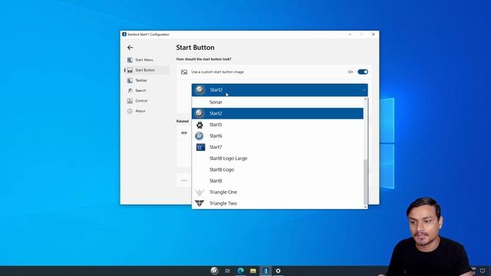Choose the Sonar option in the list
Image resolution: width=491 pixels, height=276 pixels.
click(x=278, y=102)
